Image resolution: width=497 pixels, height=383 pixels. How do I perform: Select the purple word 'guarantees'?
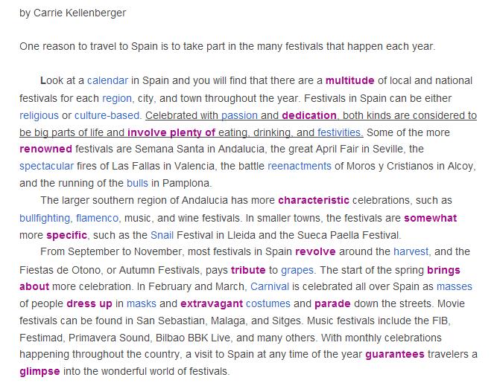tap(395, 354)
